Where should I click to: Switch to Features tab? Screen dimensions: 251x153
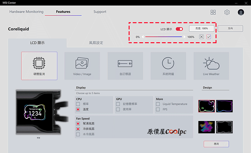(63, 12)
